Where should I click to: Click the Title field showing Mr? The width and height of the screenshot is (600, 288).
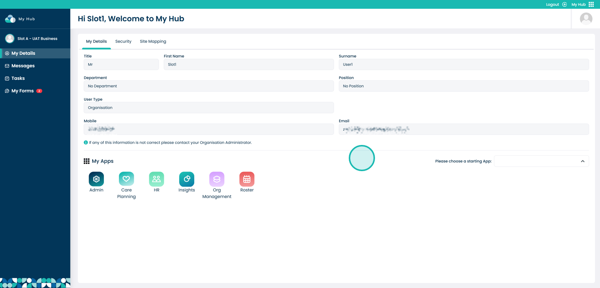coord(121,64)
